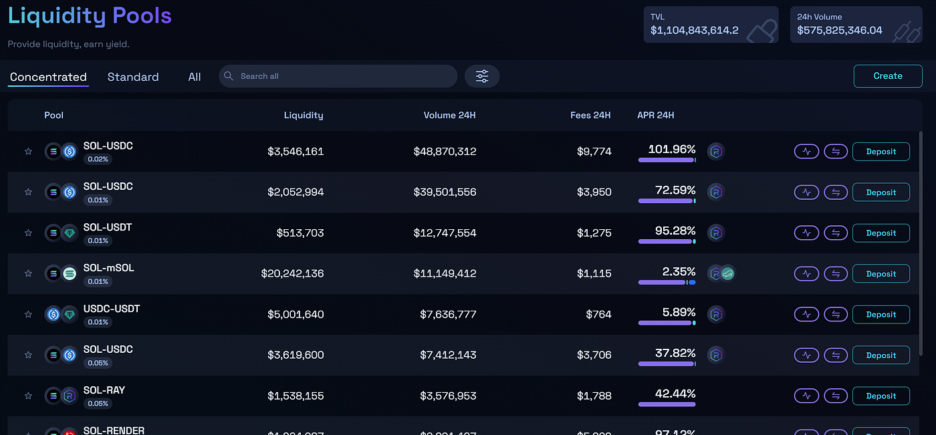
Task: Deposit into the SOL-USDT pool
Action: 881,233
